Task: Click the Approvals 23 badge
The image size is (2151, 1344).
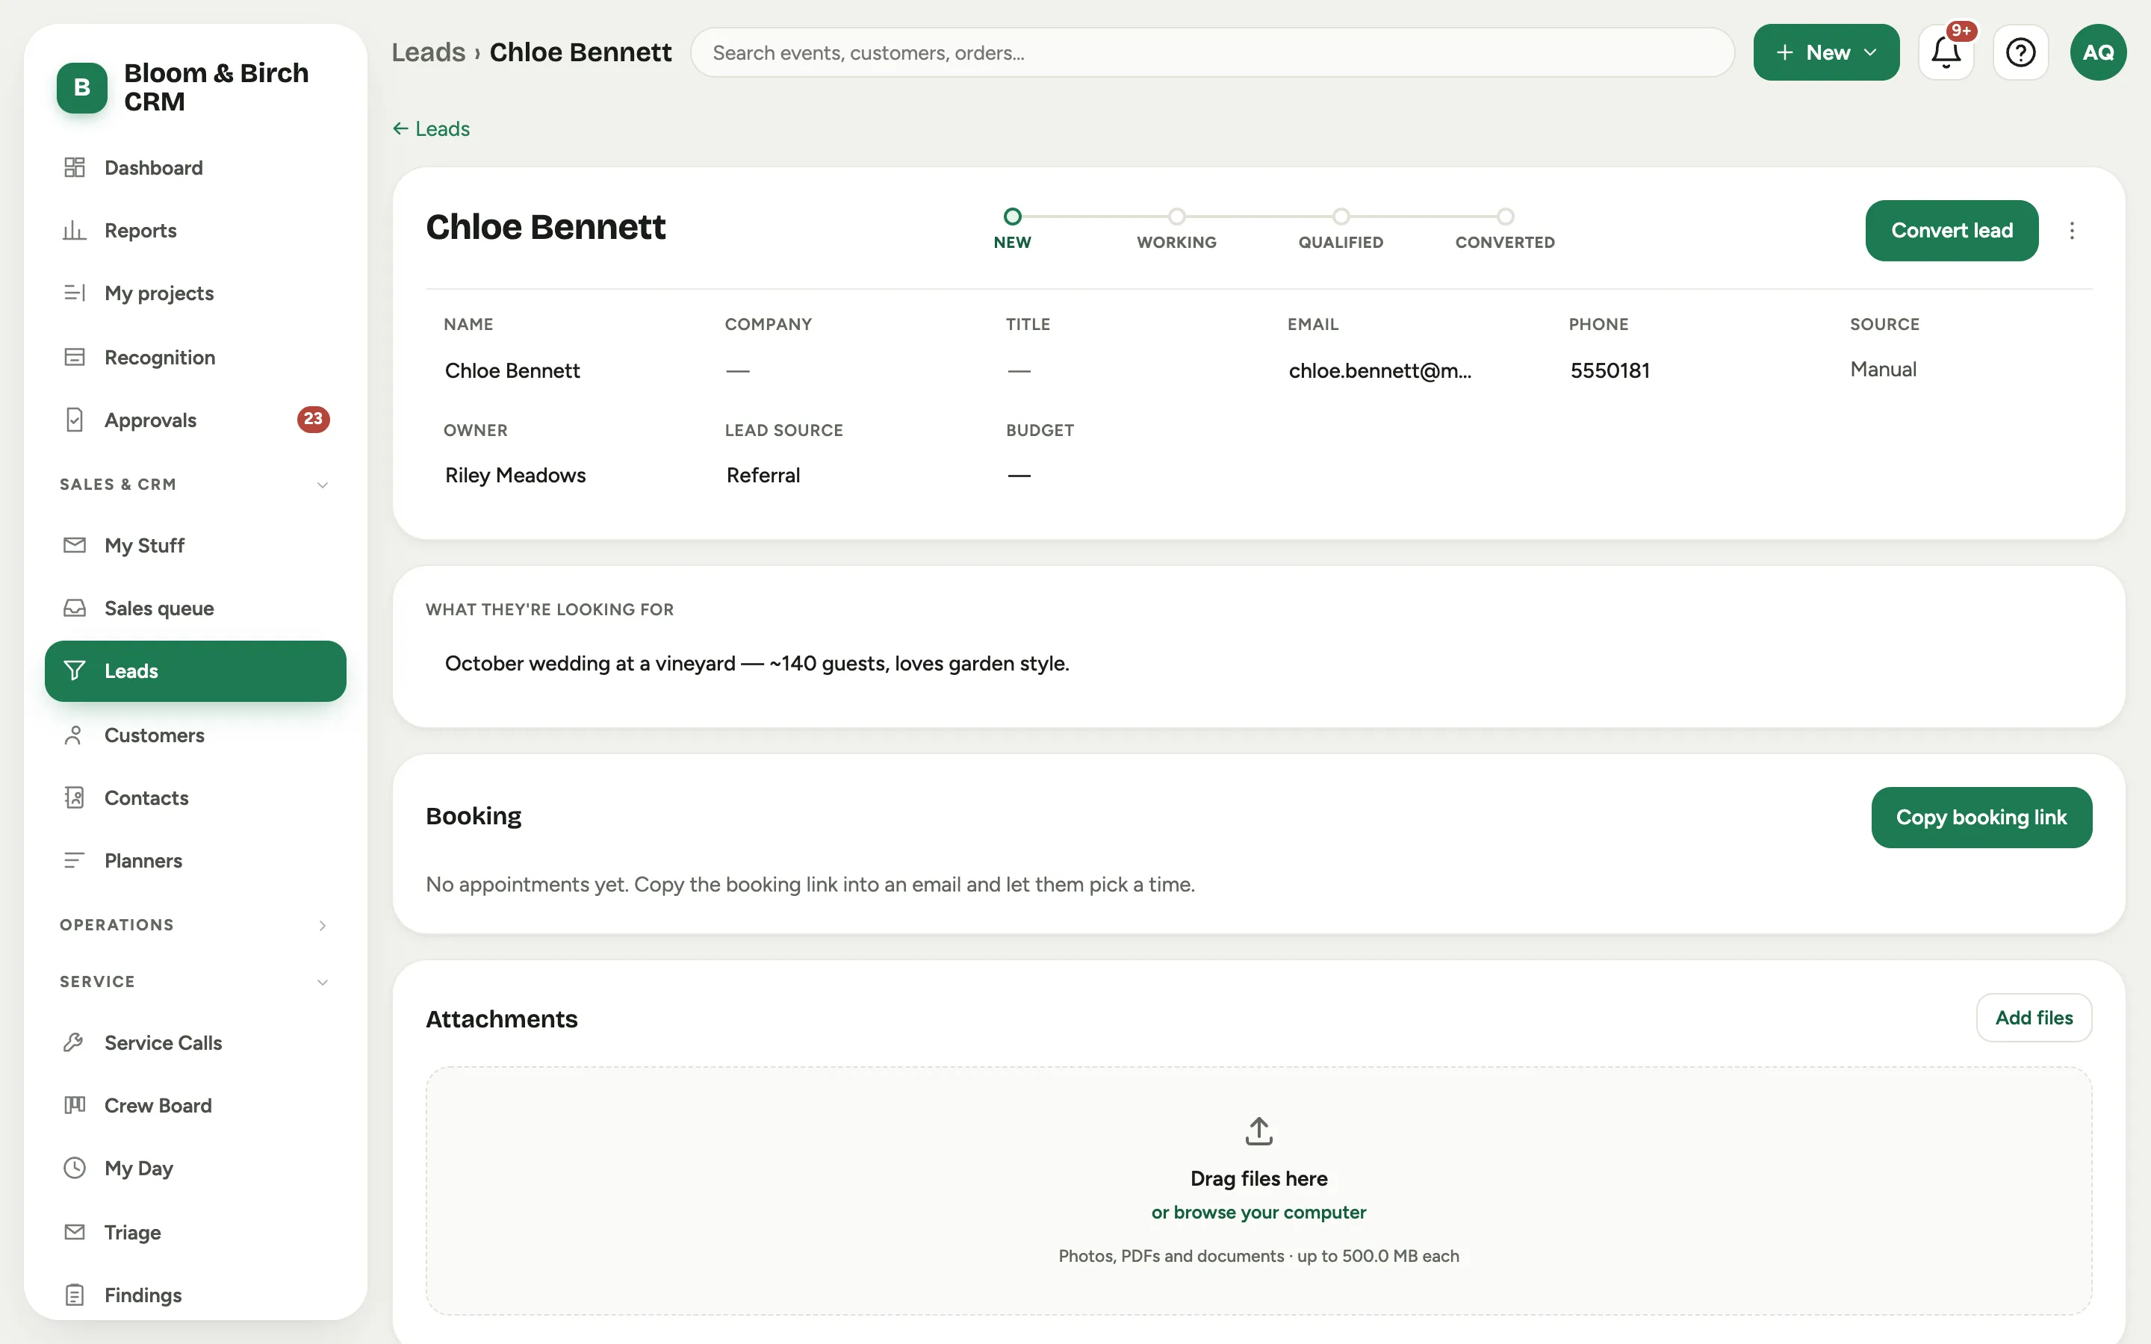Action: tap(313, 419)
